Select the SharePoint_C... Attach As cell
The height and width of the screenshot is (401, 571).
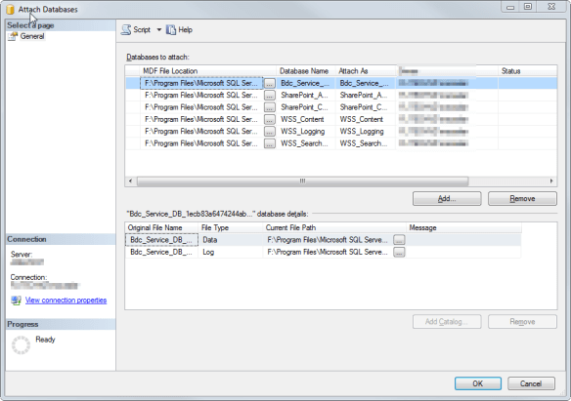[x=366, y=107]
